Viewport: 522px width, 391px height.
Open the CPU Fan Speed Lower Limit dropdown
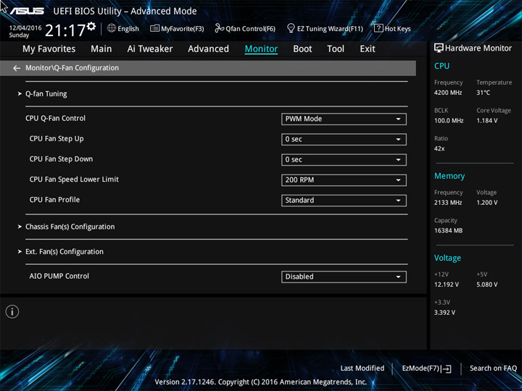pos(344,180)
